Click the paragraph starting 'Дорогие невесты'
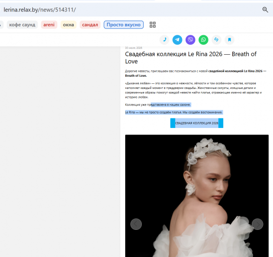Screen dimensions: 273x257 click(196, 73)
